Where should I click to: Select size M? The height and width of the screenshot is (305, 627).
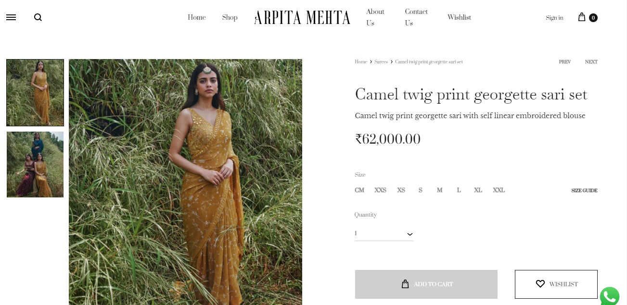(439, 190)
